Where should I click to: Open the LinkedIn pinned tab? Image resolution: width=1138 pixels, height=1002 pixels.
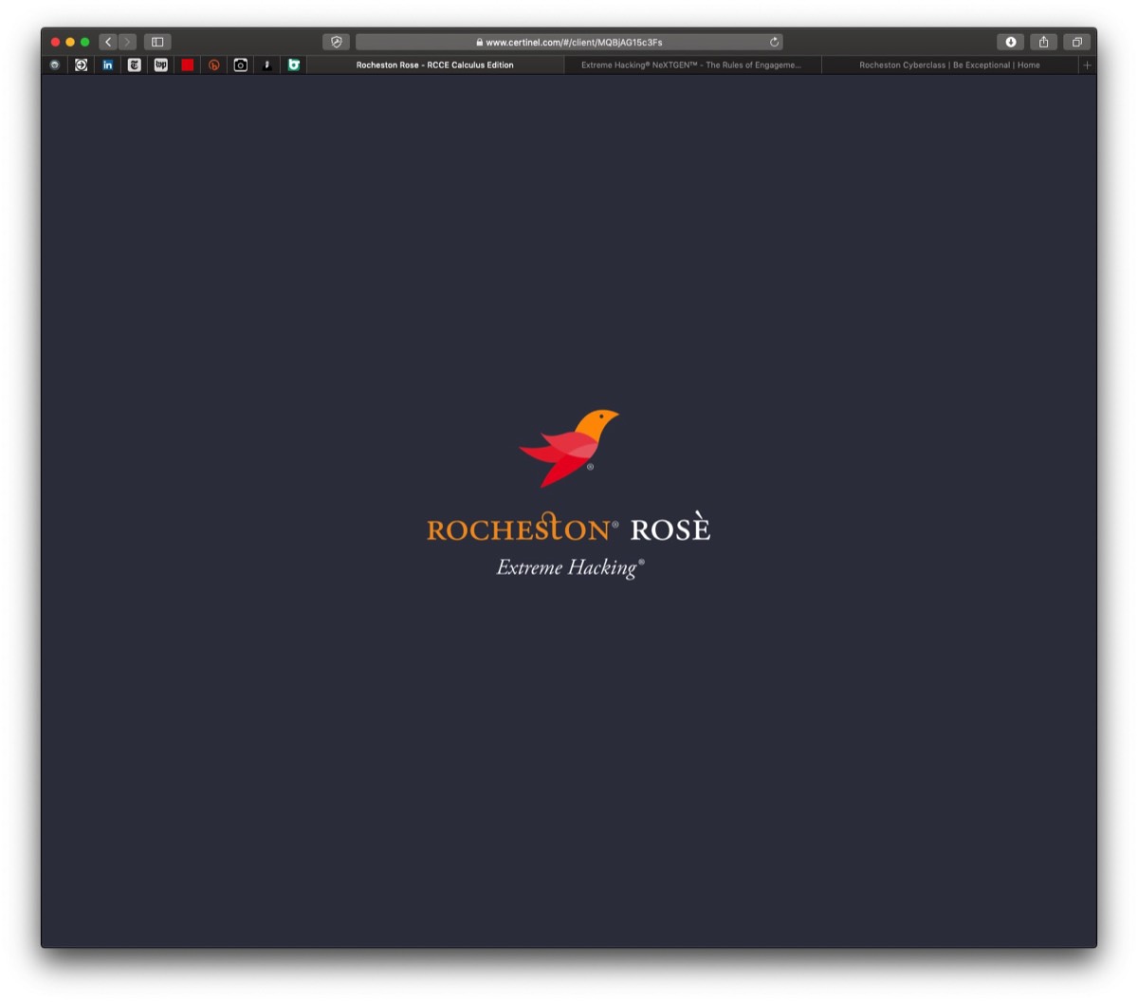pyautogui.click(x=108, y=65)
